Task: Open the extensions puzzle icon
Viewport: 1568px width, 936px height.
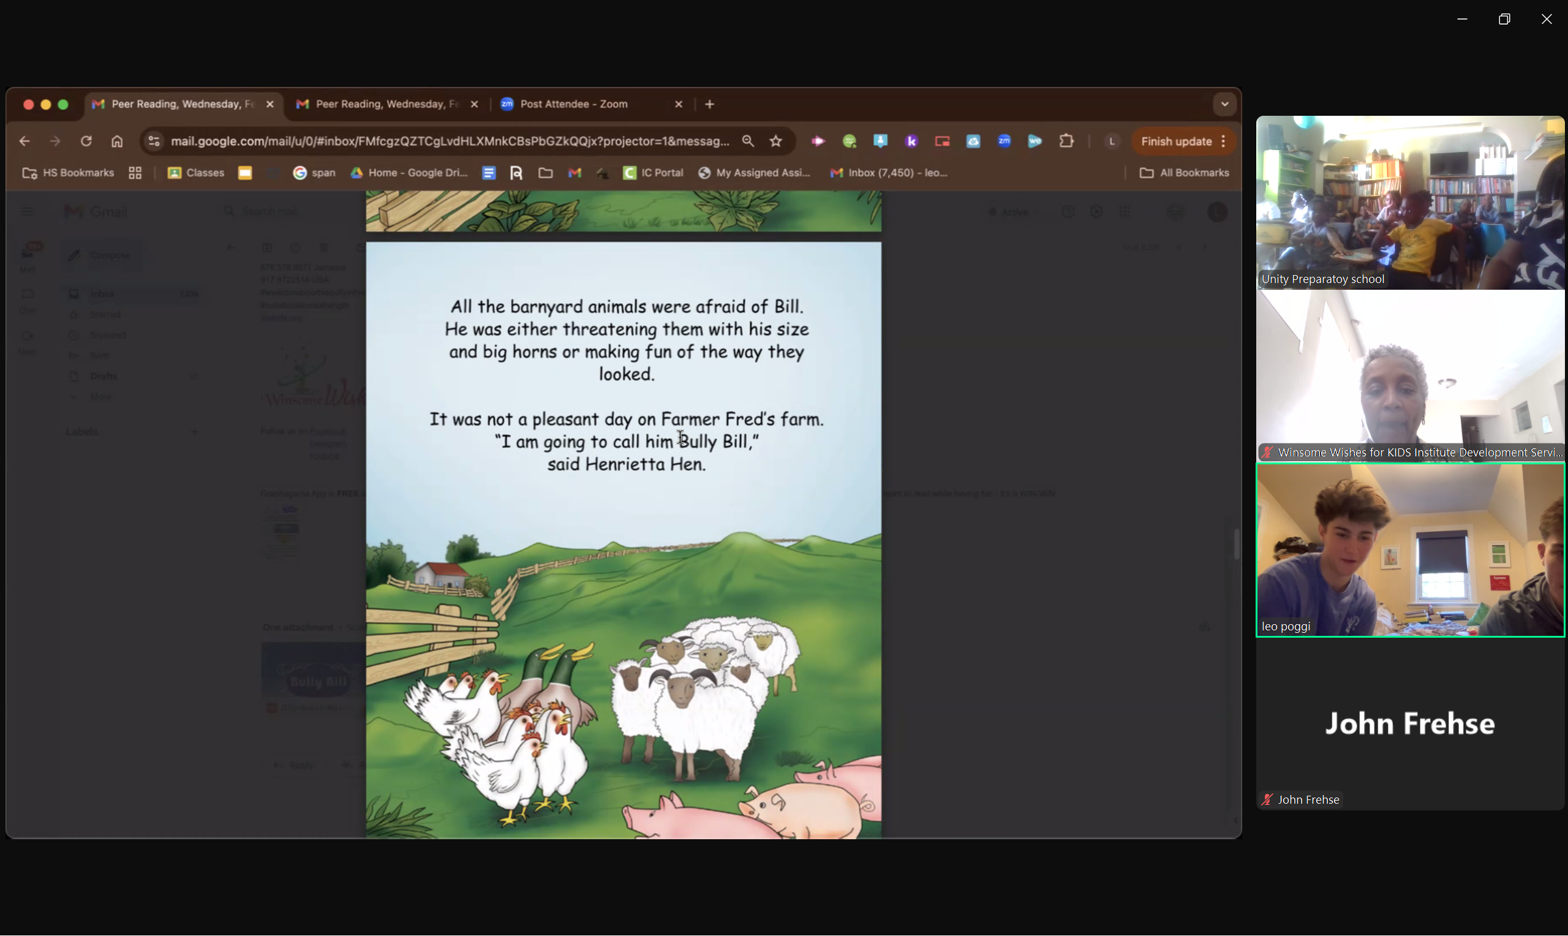Action: coord(1066,142)
